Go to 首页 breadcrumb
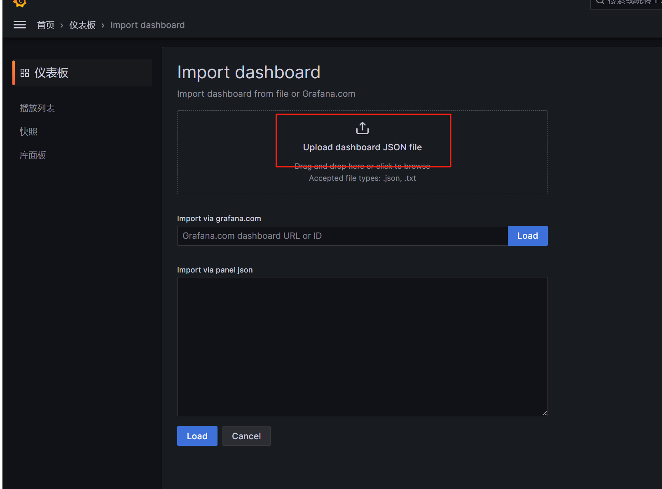662x489 pixels. 46,25
